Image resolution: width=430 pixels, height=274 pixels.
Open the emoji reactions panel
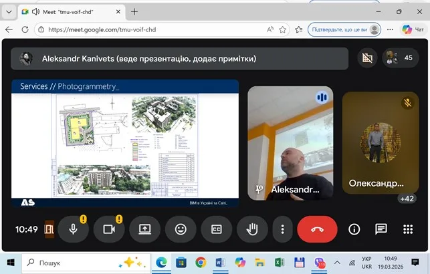(181, 229)
